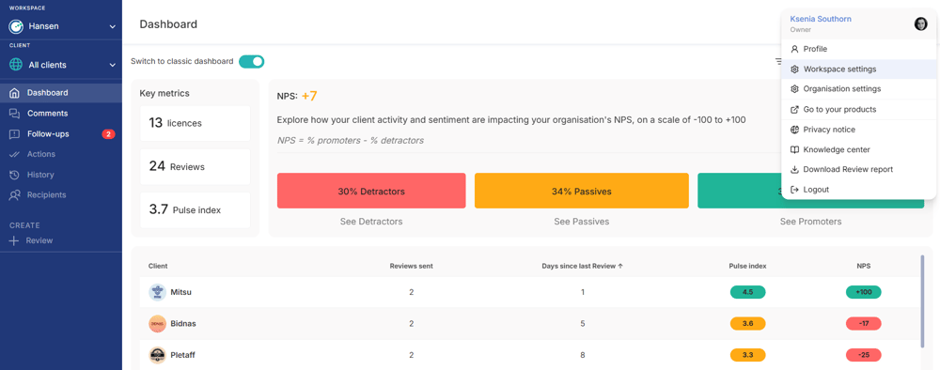940x370 pixels.
Task: Click the Pletaff NPS -25 badge
Action: pyautogui.click(x=863, y=355)
